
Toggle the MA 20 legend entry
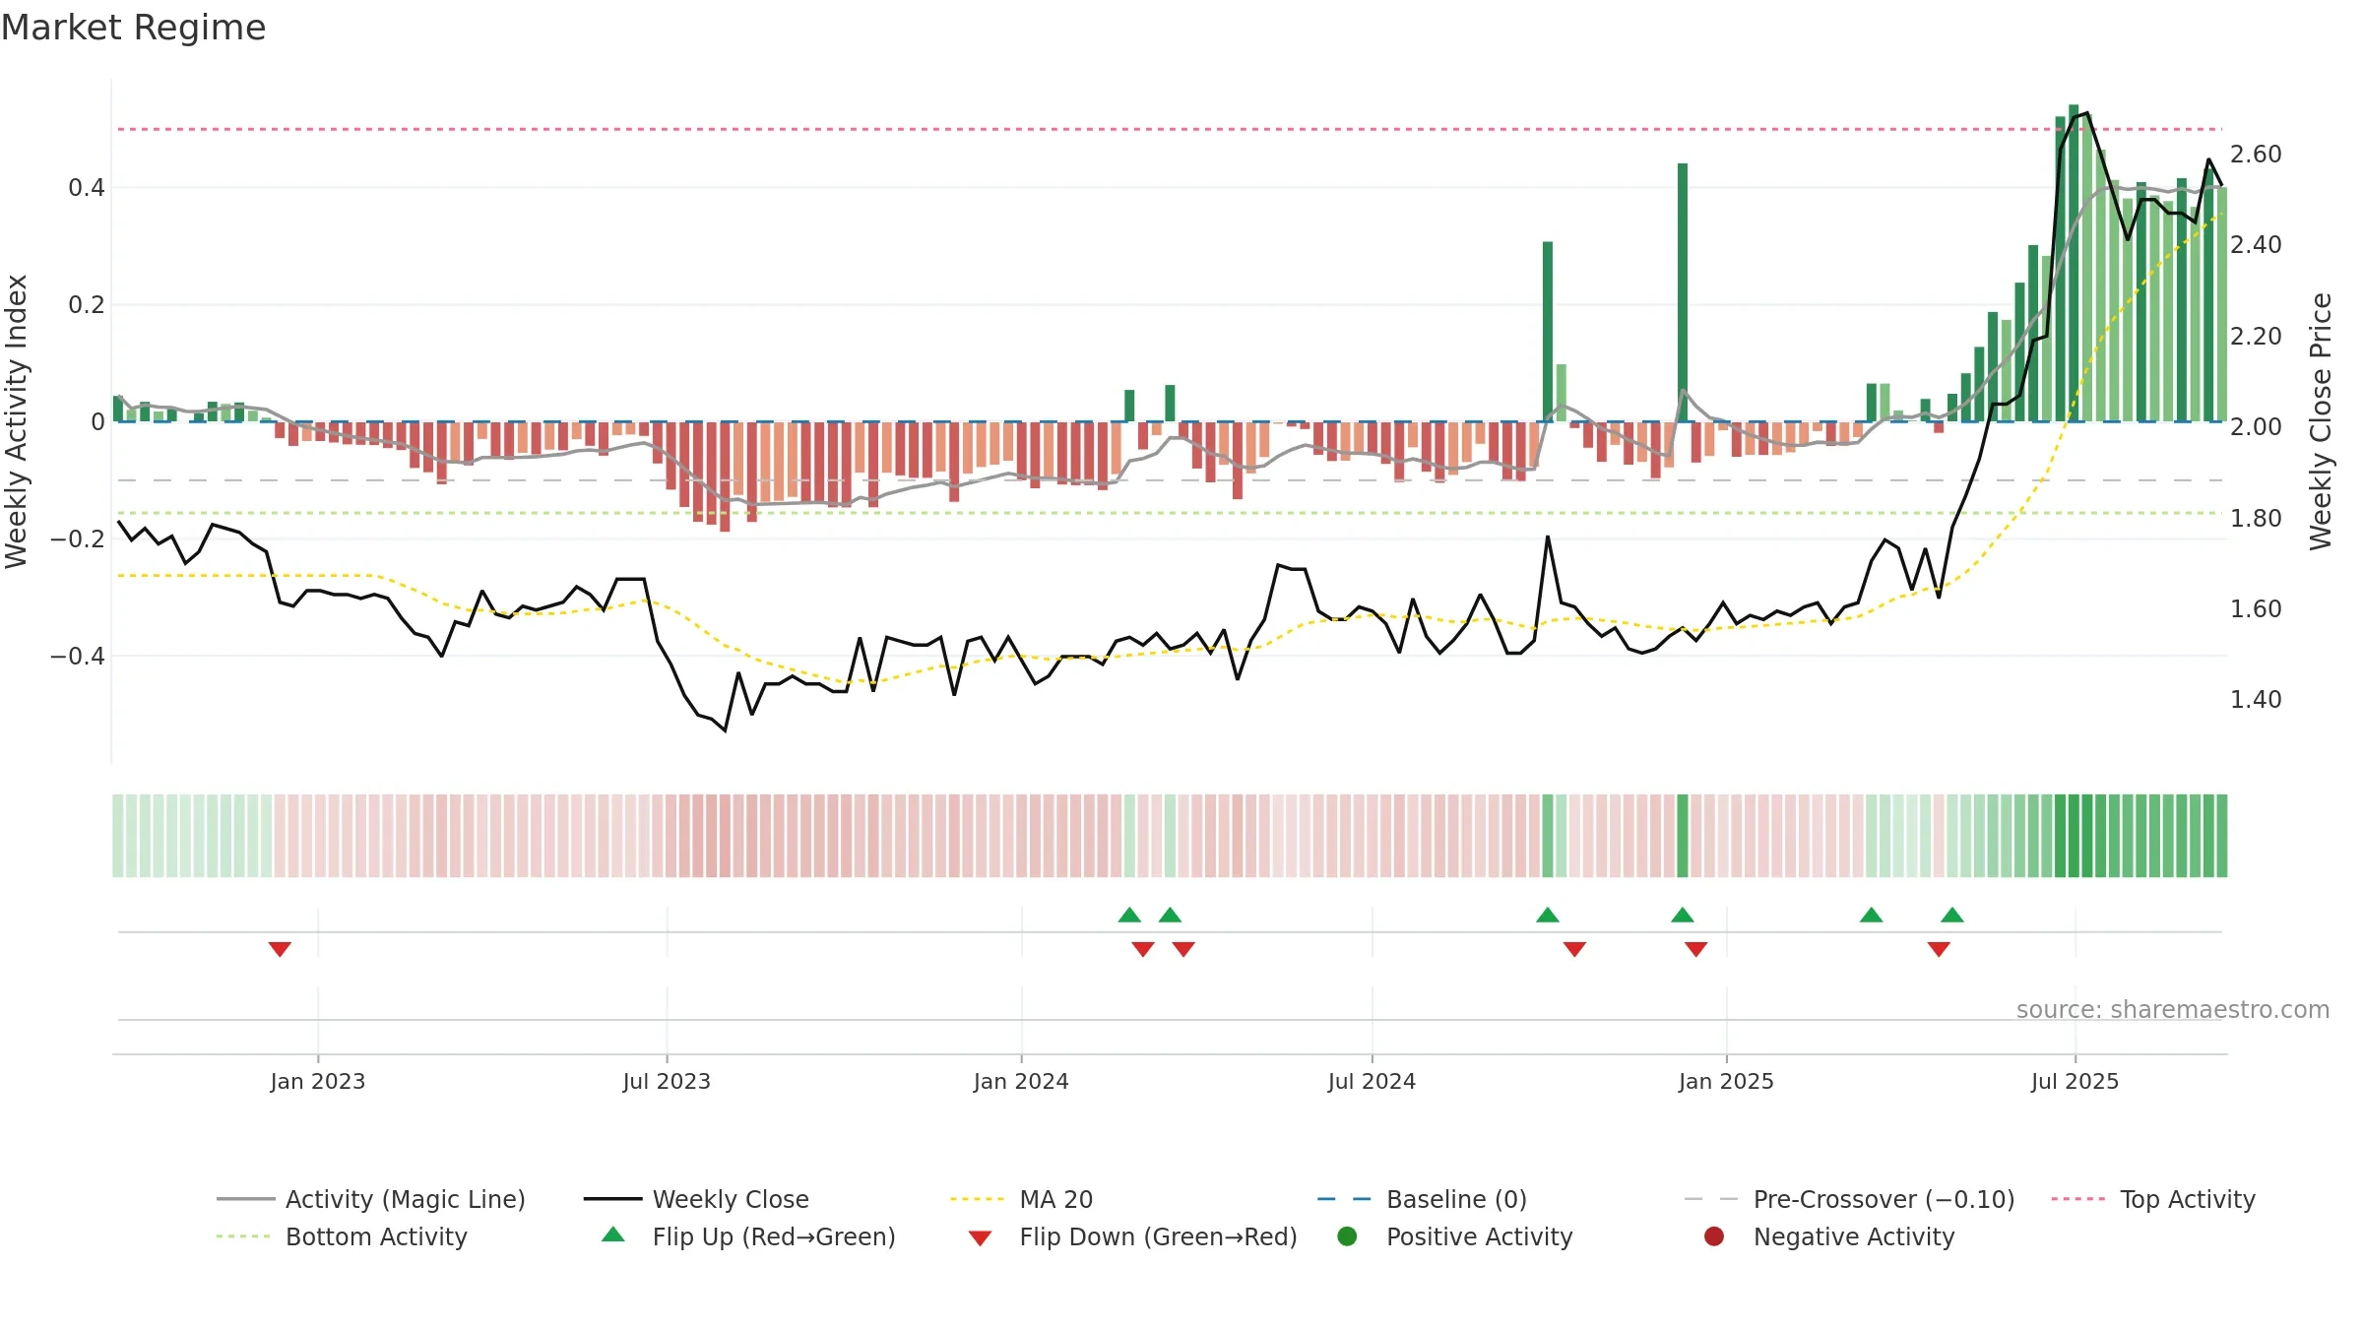[x=1021, y=1199]
